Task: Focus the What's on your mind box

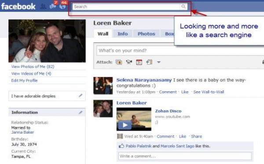Action: tap(180, 50)
